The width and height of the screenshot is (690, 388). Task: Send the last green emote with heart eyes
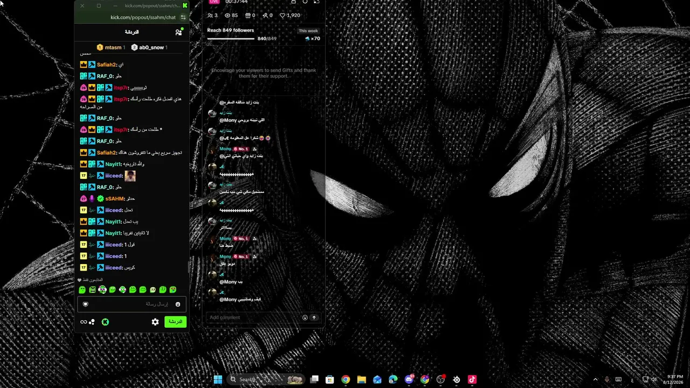point(173,290)
